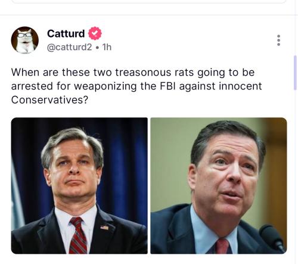Click the word "treasonous" in the post
Viewport: 298px width, 264px height.
[143, 72]
